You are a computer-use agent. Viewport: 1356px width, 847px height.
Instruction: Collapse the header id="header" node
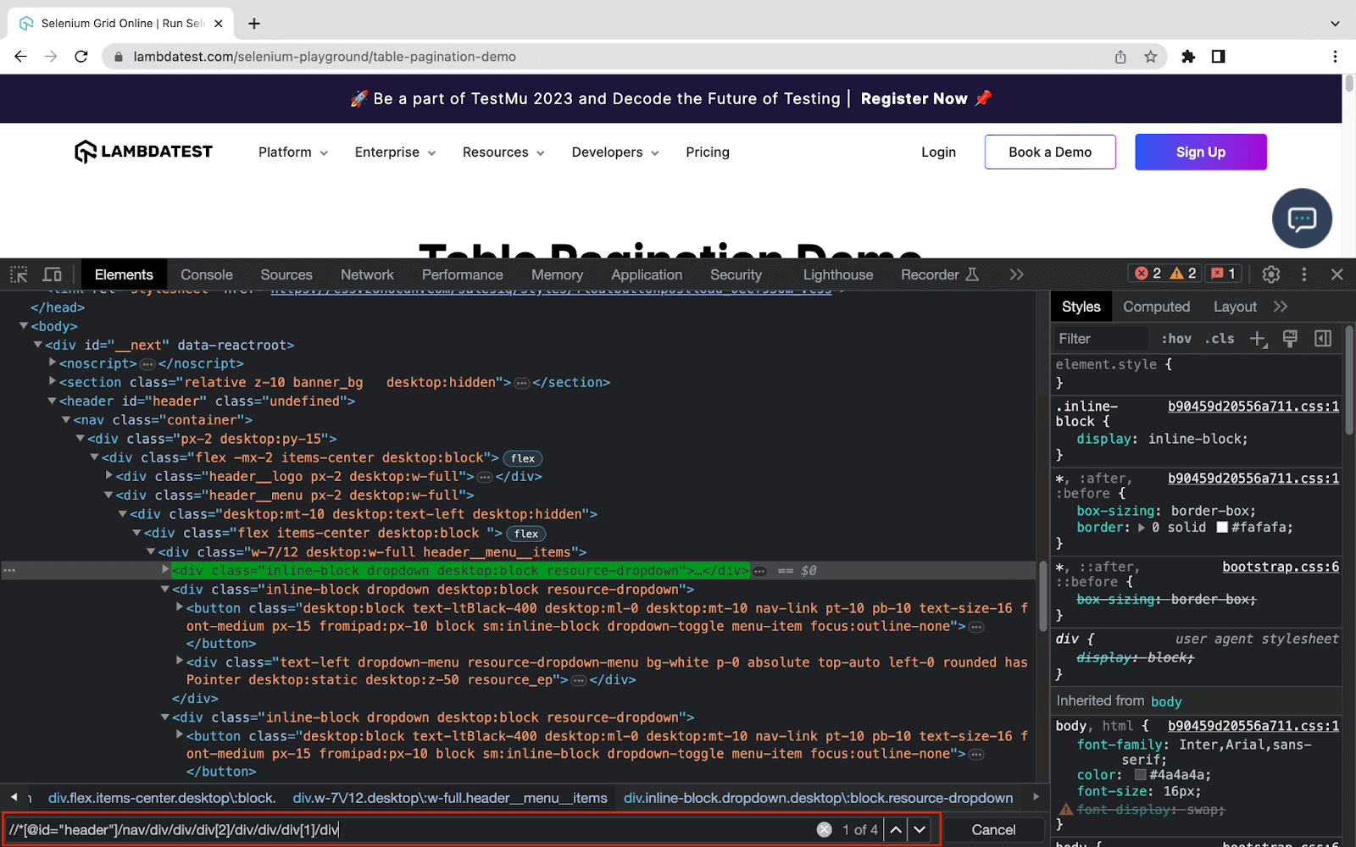click(x=52, y=401)
